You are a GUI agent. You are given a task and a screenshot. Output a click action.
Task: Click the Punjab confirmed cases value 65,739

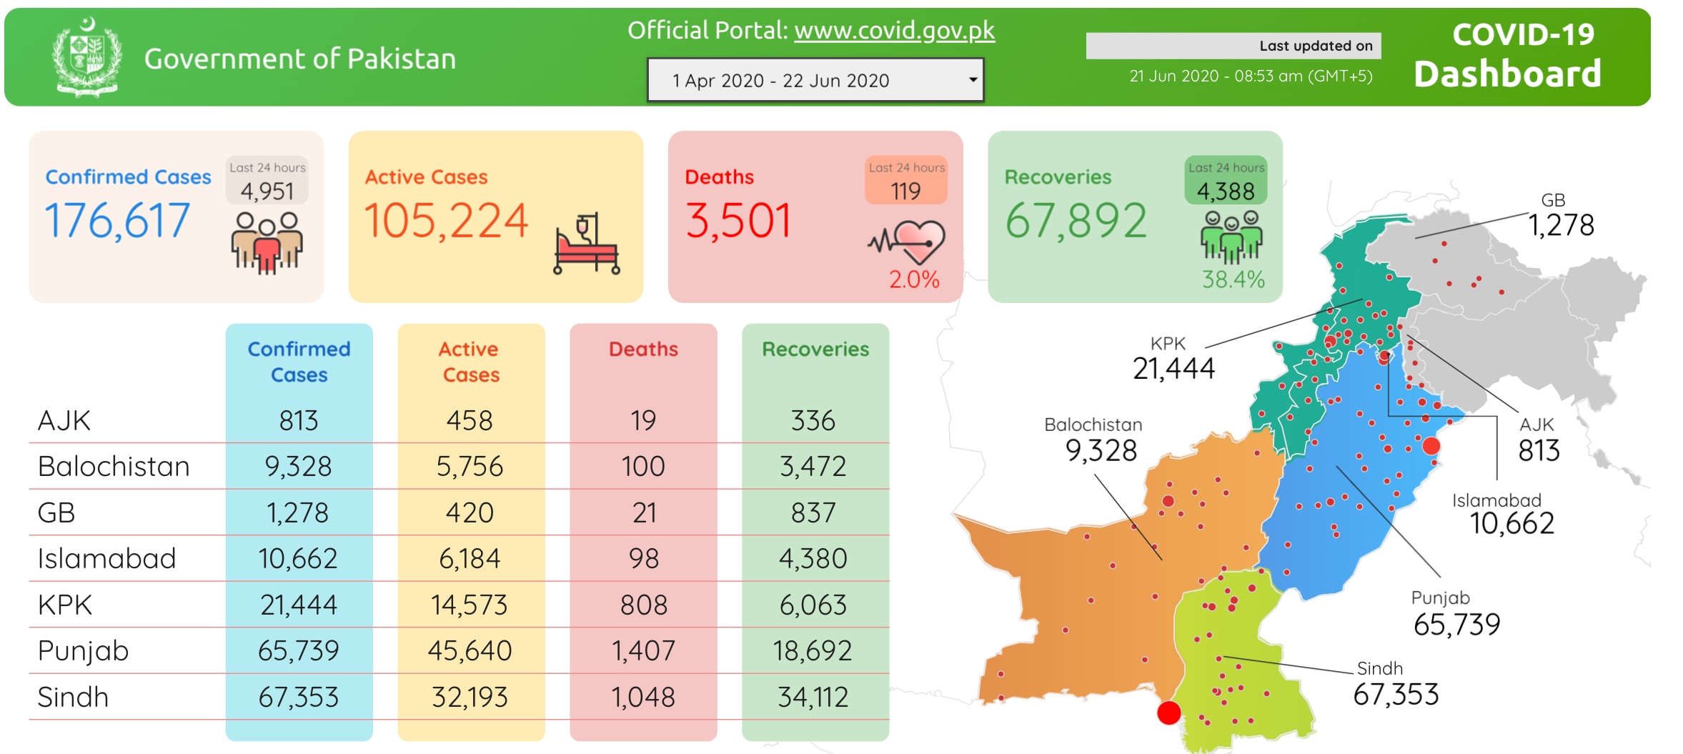click(299, 651)
